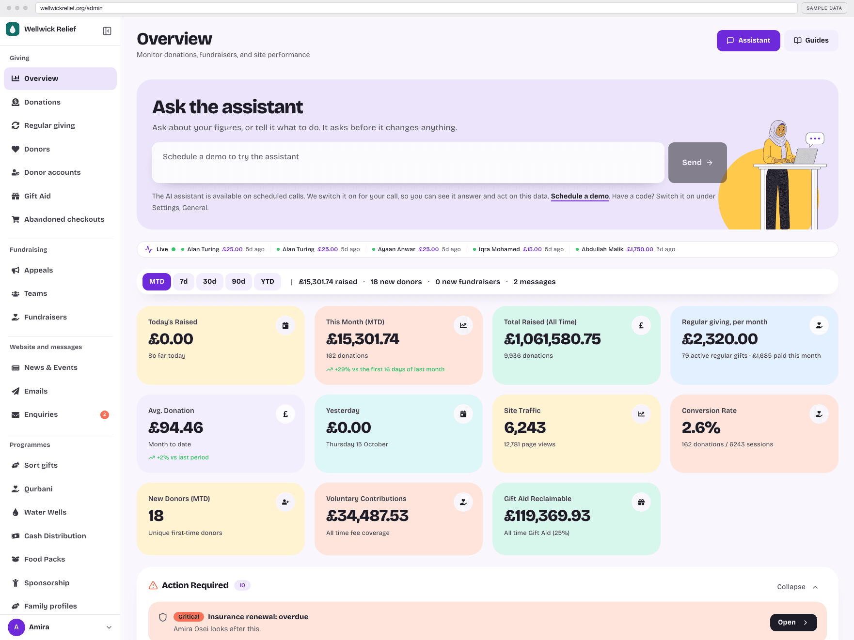Viewport: 854px width, 640px height.
Task: Click the Live activity pulse icon
Action: [149, 249]
